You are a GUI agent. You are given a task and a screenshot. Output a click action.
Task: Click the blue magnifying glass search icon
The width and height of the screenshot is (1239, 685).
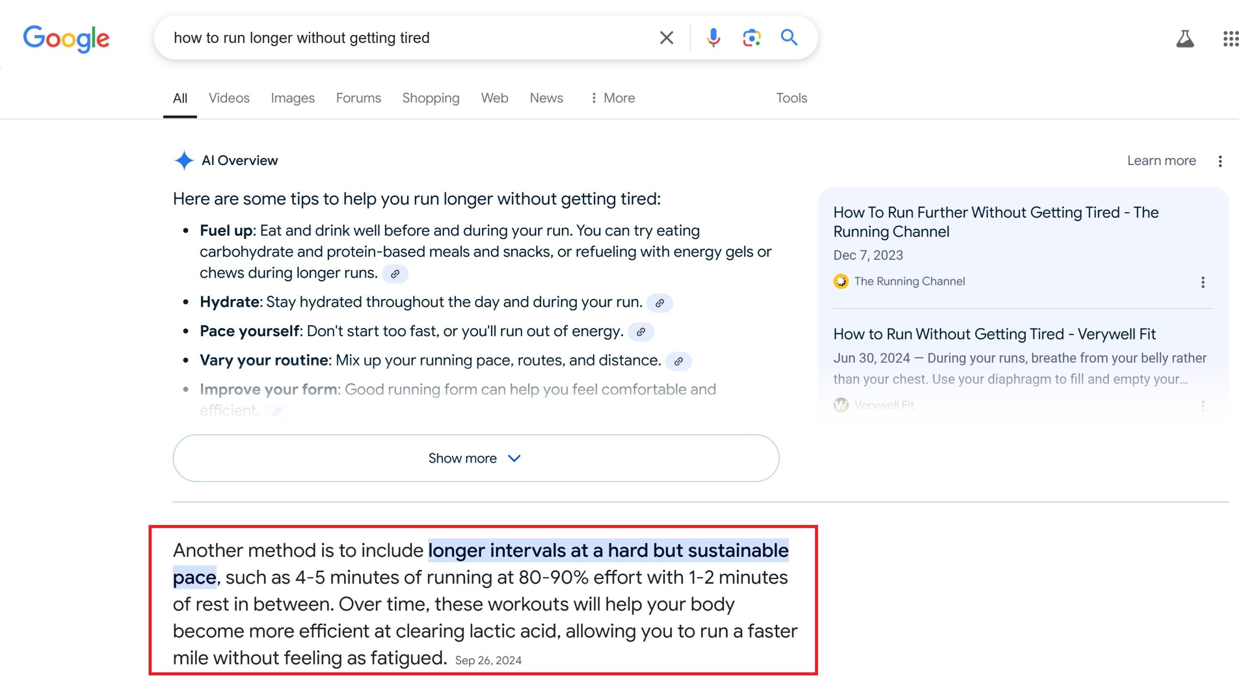pos(789,37)
